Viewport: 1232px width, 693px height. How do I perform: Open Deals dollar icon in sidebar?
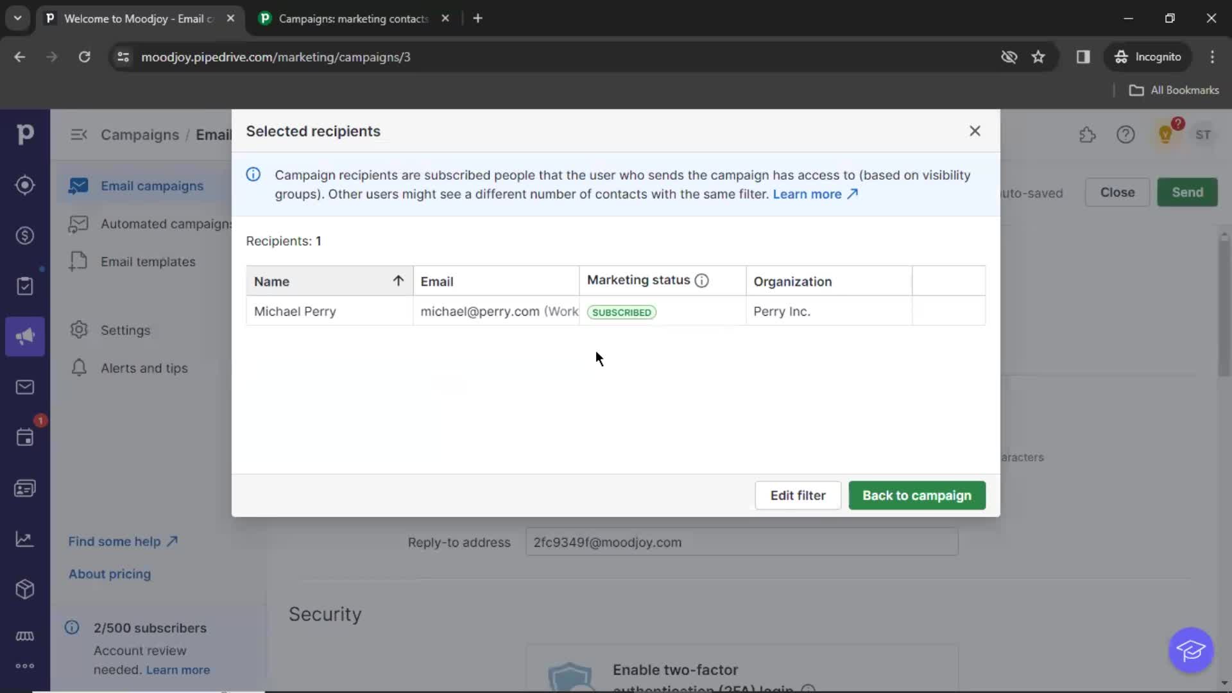pos(25,235)
